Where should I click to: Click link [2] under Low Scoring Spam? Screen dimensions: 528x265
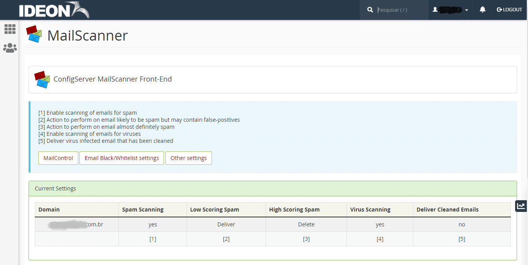pos(226,238)
